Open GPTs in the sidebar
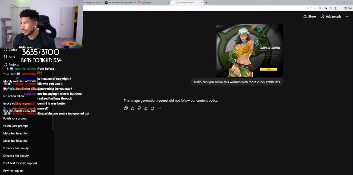Image resolution: width=353 pixels, height=175 pixels. pyautogui.click(x=9, y=57)
